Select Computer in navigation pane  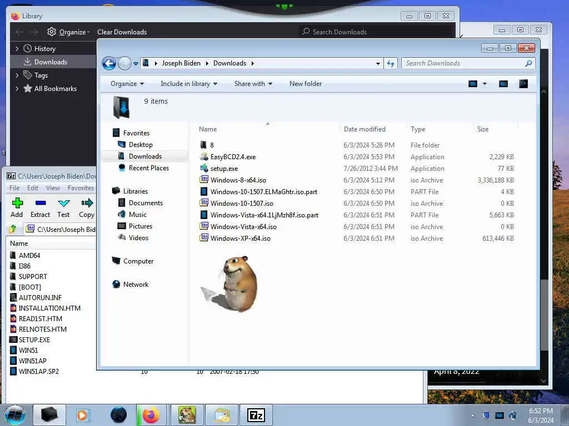point(138,261)
